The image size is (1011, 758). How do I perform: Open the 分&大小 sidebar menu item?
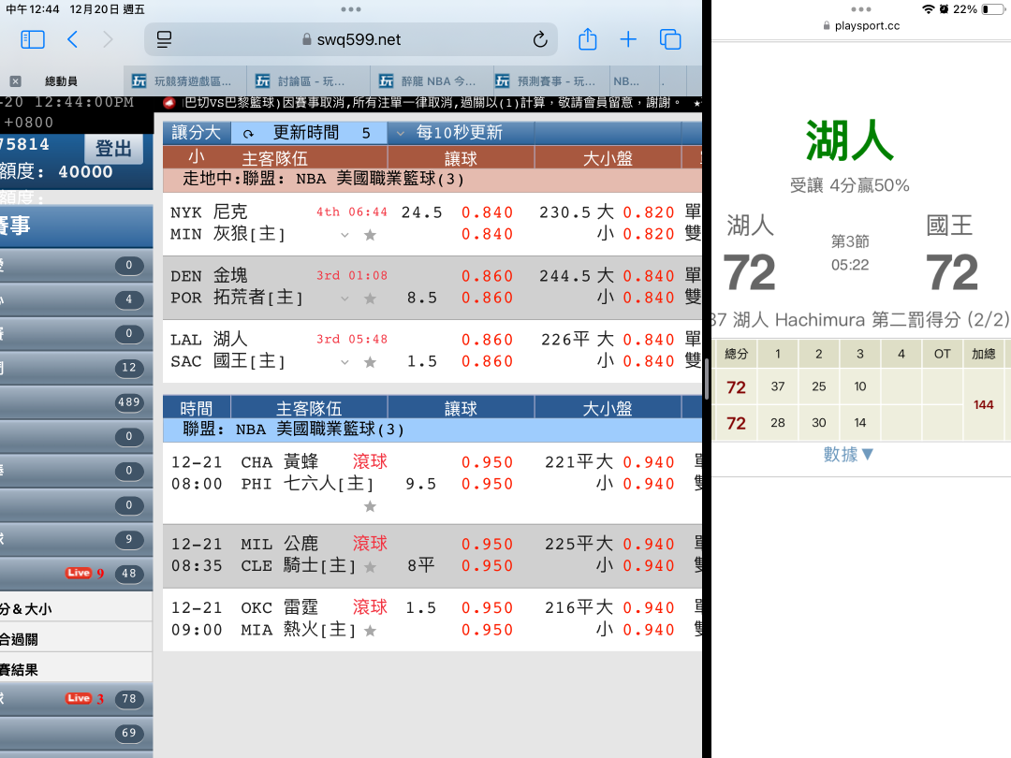(76, 609)
